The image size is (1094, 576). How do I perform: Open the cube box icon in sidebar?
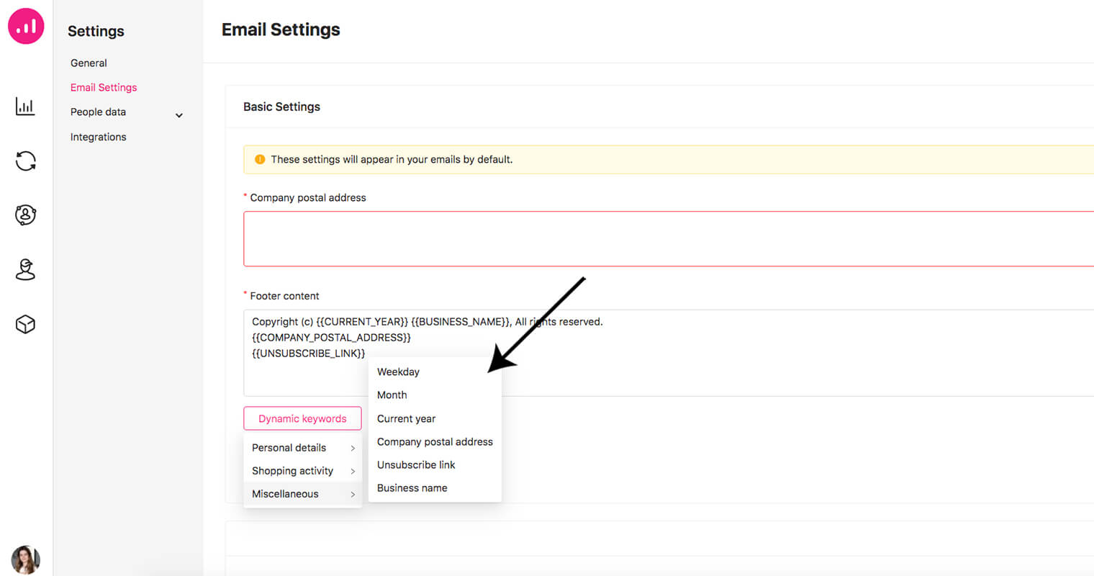coord(25,324)
